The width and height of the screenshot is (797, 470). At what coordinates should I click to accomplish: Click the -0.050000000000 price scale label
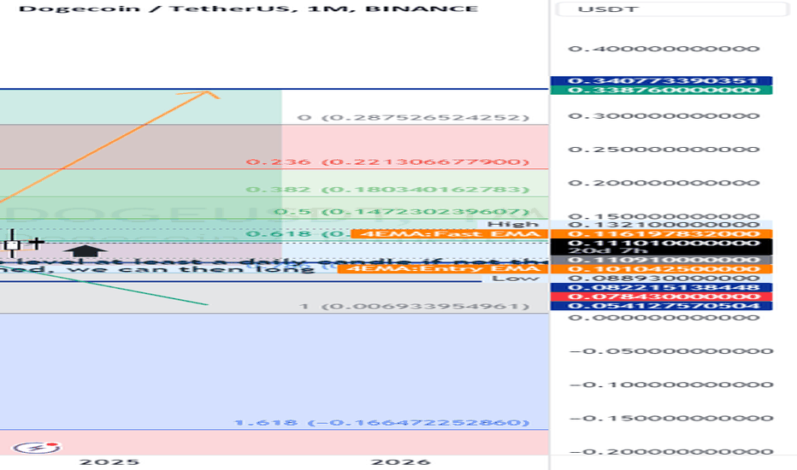[x=671, y=351]
